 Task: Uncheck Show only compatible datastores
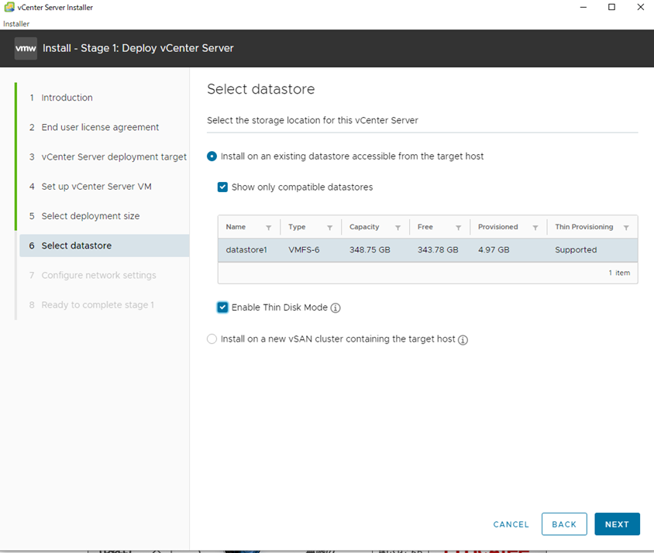[222, 187]
